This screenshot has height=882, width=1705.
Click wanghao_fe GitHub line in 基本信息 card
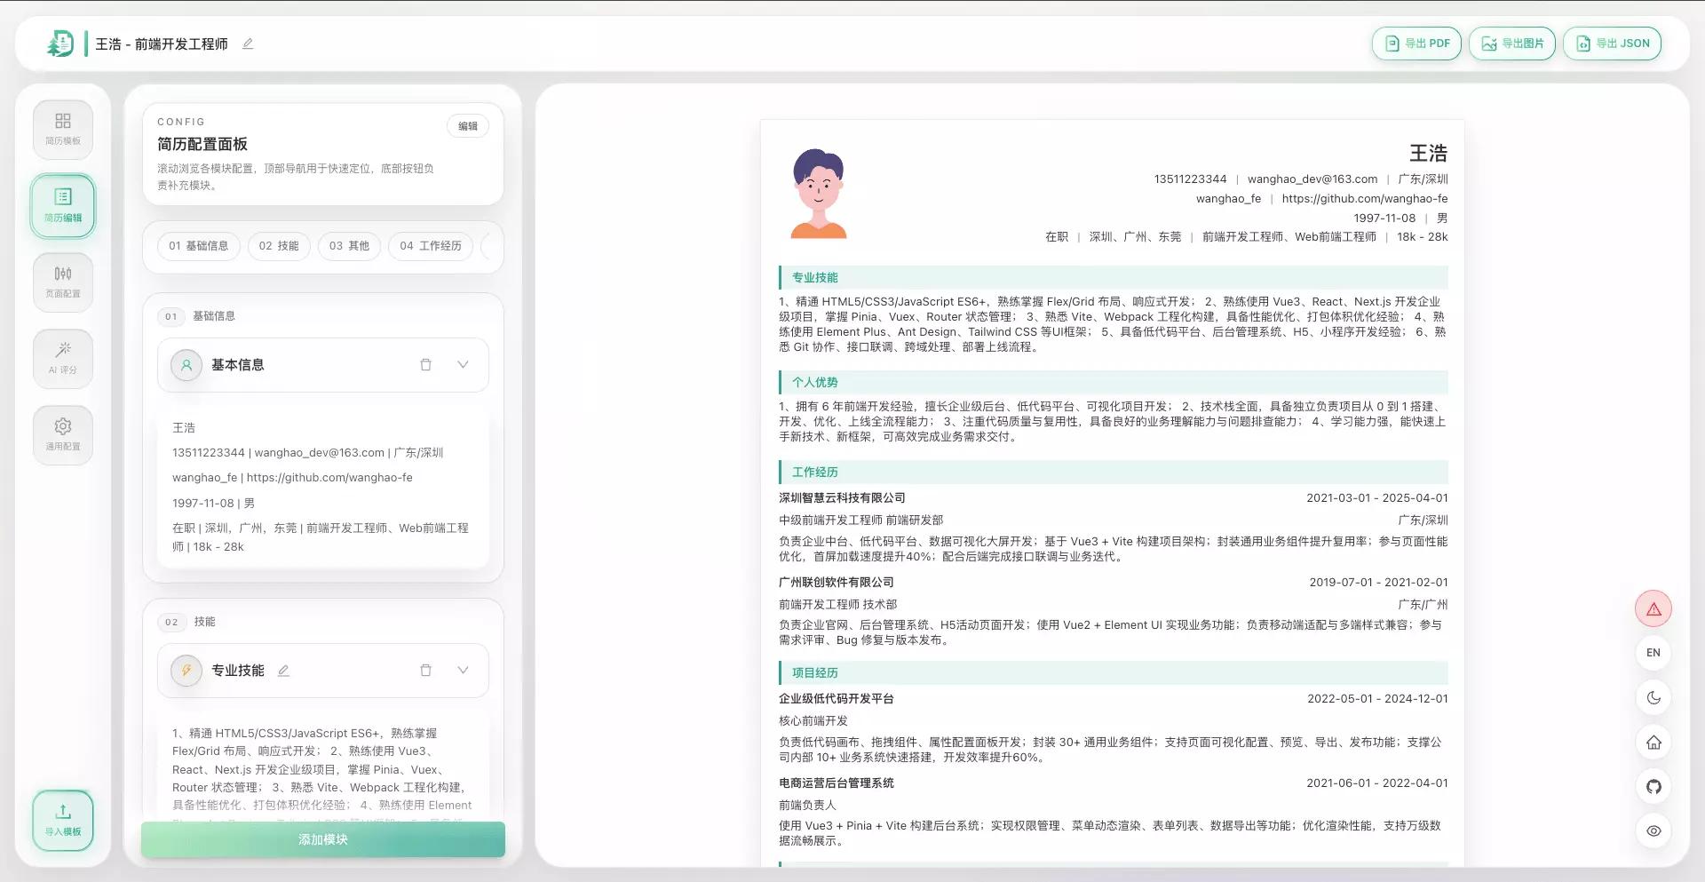click(292, 478)
